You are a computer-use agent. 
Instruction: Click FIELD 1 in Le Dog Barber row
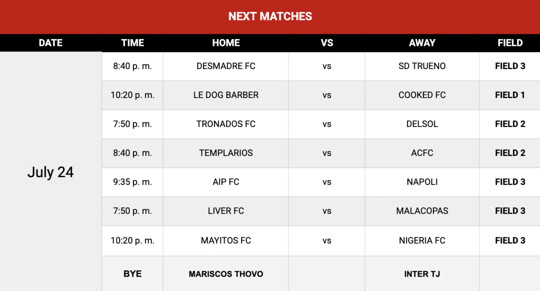[510, 95]
